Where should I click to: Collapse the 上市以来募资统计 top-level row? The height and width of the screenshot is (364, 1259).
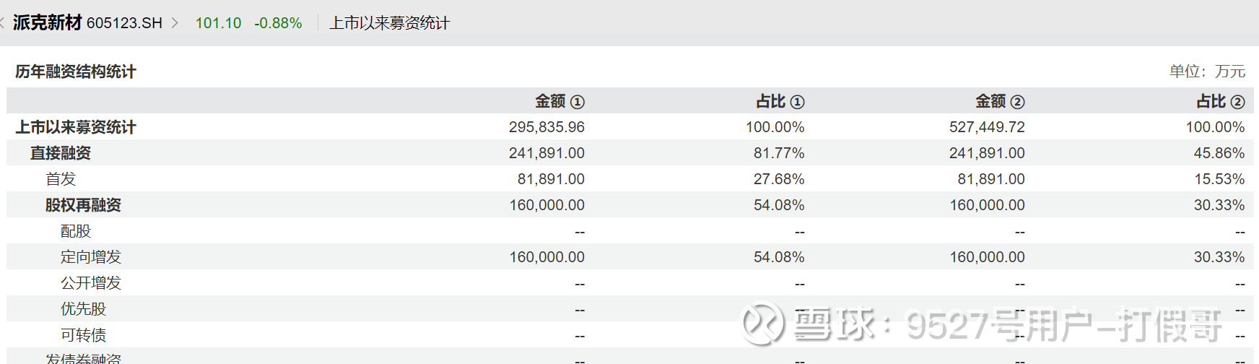tap(76, 127)
